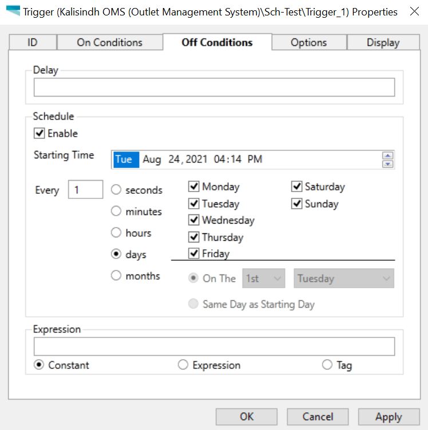Go to the Display tab
Image resolution: width=428 pixels, height=430 pixels.
(383, 42)
